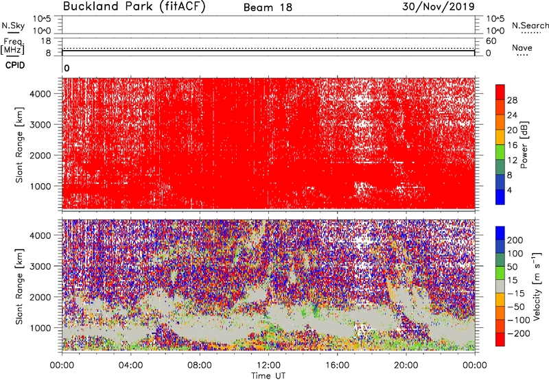
Task: Click the "-15" velocity colorbar label
Action: [516, 294]
